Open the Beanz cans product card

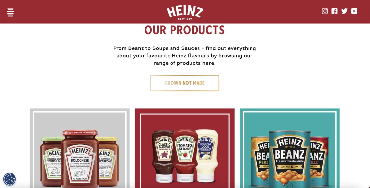pyautogui.click(x=290, y=148)
